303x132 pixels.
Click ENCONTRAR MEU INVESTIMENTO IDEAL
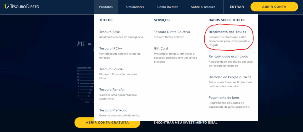pyautogui.click(x=186, y=123)
